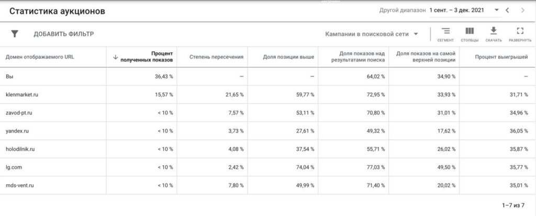Go to next date range arrow
This screenshot has height=216, width=536.
click(523, 10)
